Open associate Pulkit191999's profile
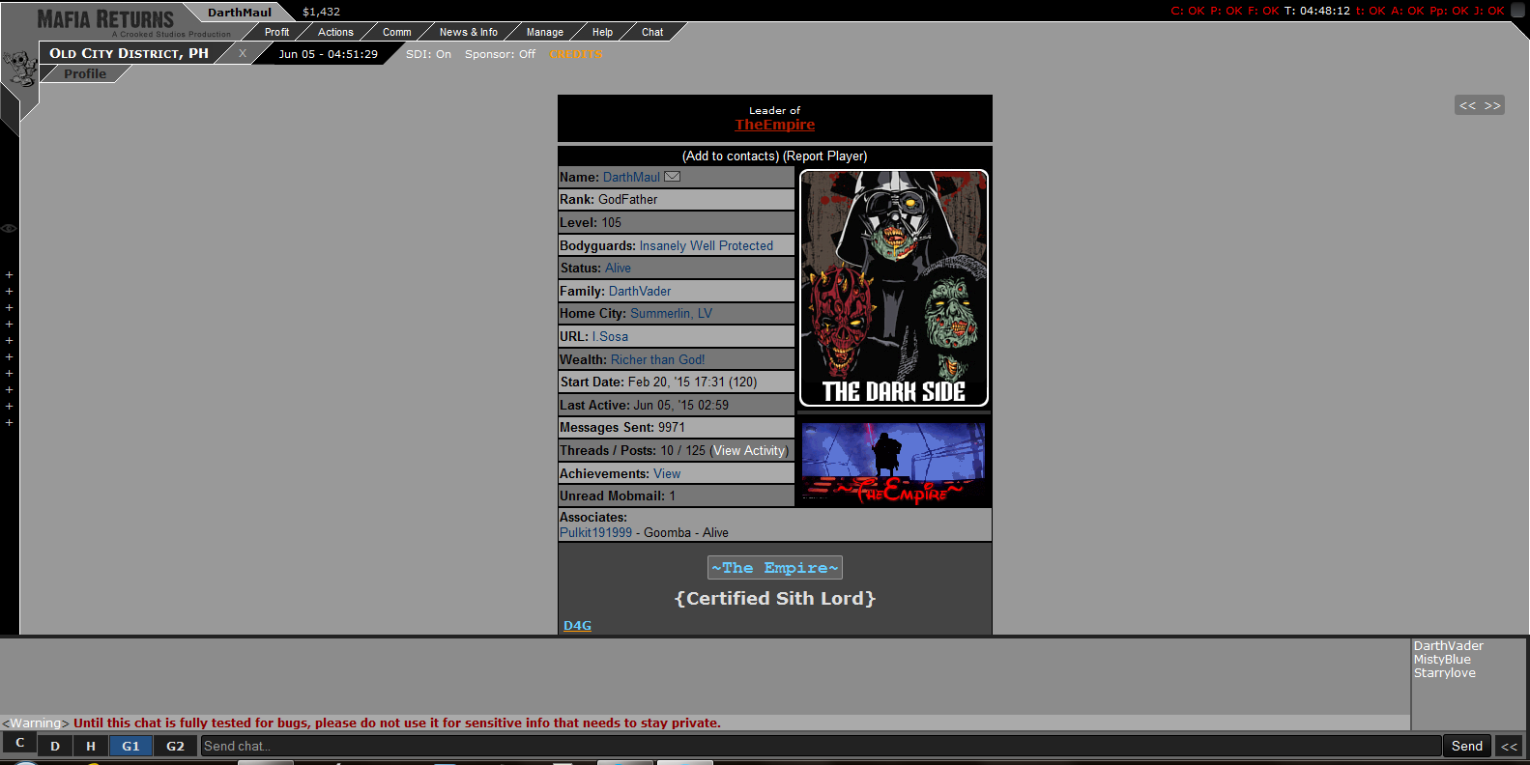This screenshot has width=1530, height=765. pos(595,532)
